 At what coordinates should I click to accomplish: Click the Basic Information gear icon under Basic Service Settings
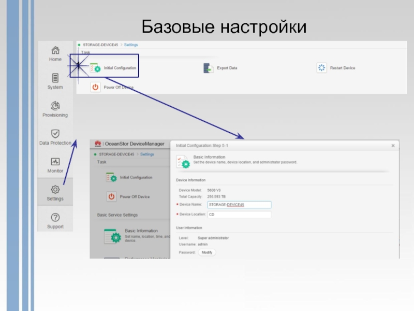[x=112, y=236]
